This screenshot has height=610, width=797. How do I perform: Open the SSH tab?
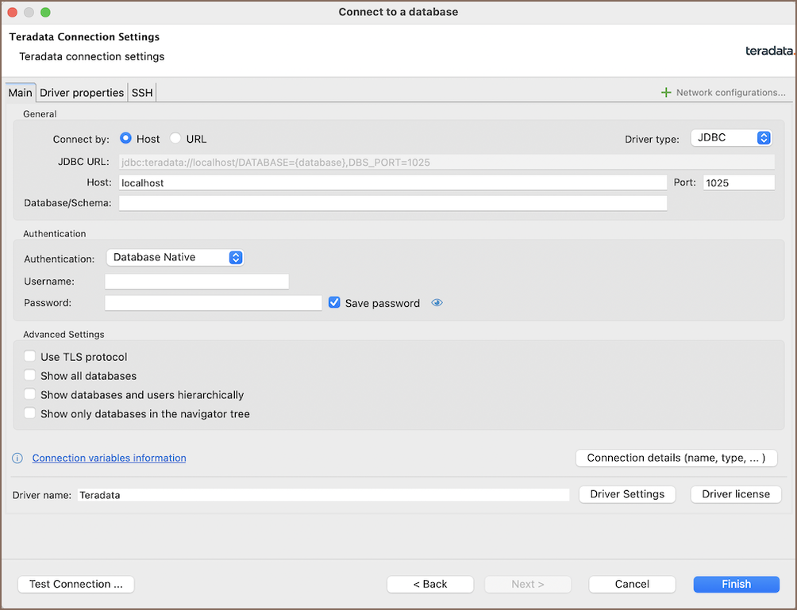pyautogui.click(x=142, y=93)
